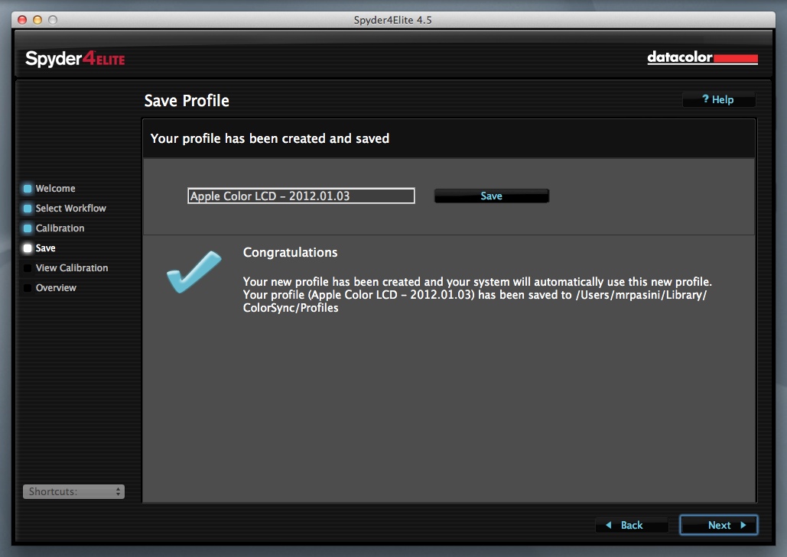Select Overview in the sidebar steps
This screenshot has height=557, width=787.
[56, 288]
